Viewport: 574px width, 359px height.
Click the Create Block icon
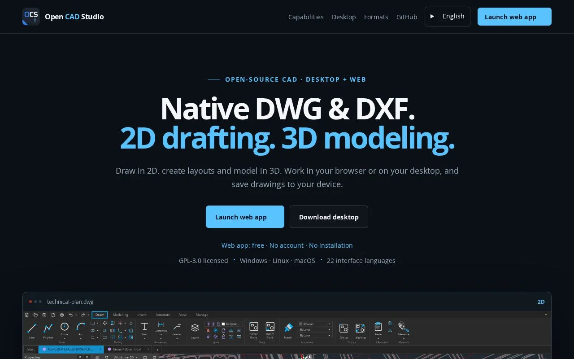pyautogui.click(x=254, y=327)
